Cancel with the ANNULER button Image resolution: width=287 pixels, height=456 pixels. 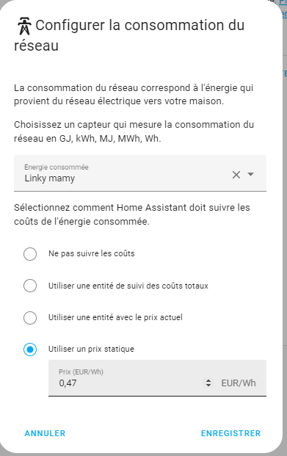tap(45, 433)
